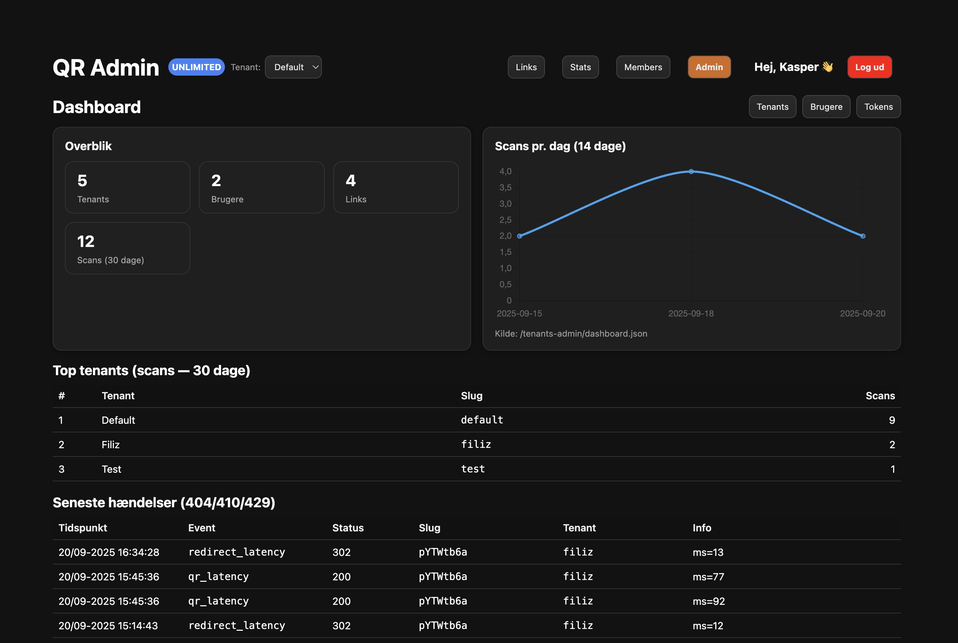Screen dimensions: 958x643
Task: Click the UNLIMITED plan badge
Action: point(196,67)
